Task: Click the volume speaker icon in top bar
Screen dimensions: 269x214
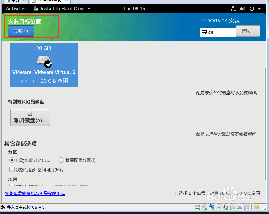Action: 242,9
